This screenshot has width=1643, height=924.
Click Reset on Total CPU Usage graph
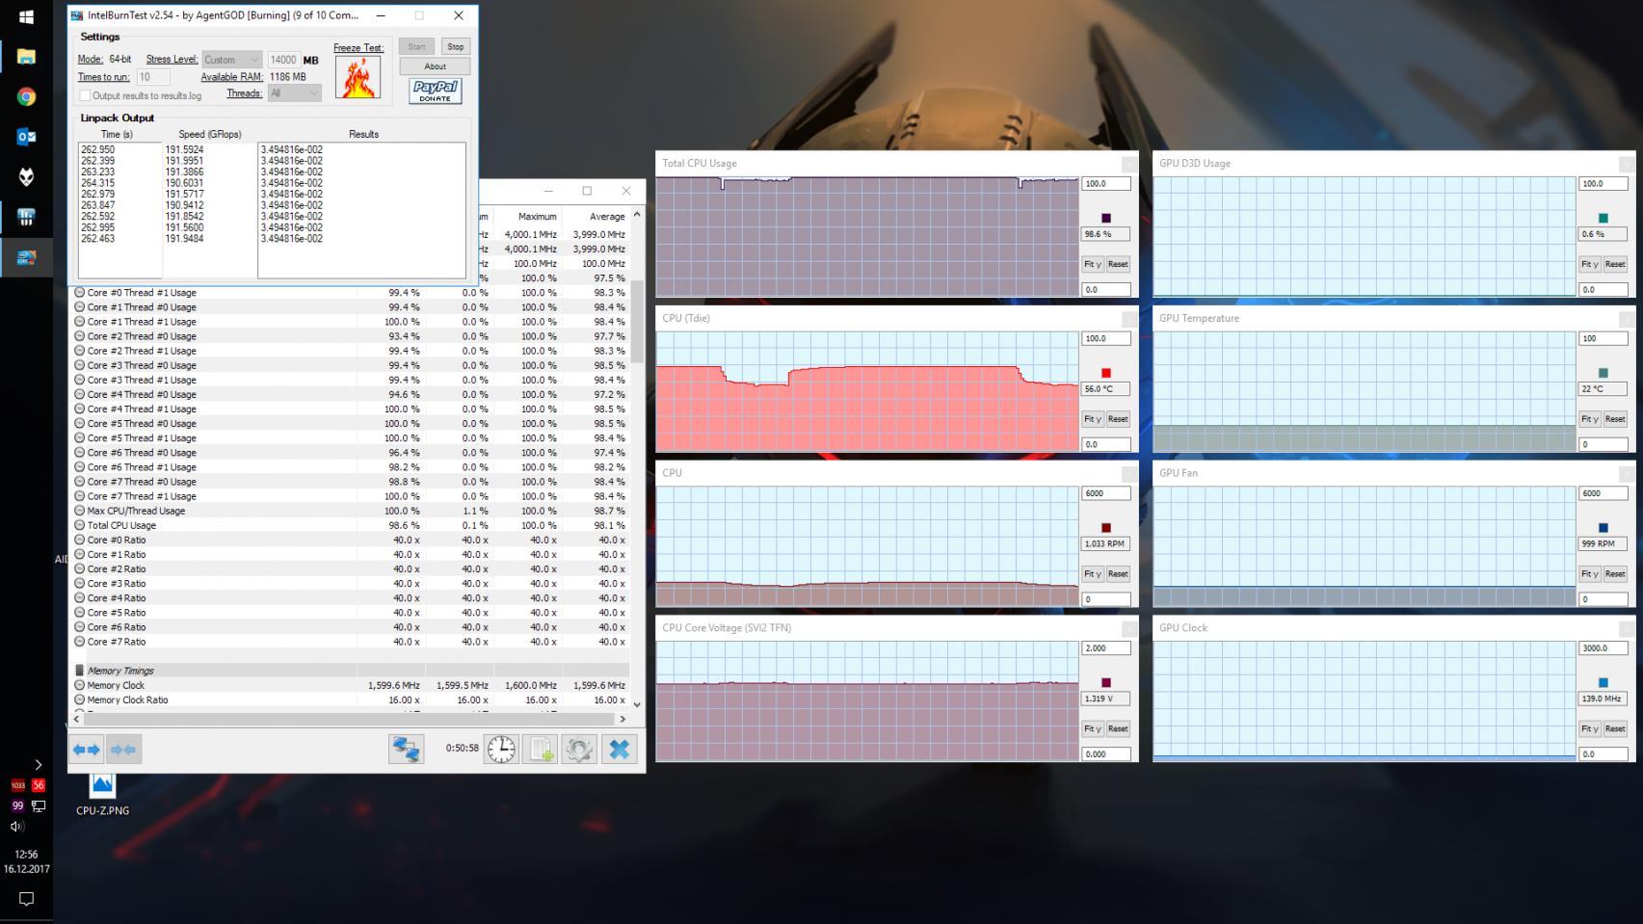(x=1118, y=264)
